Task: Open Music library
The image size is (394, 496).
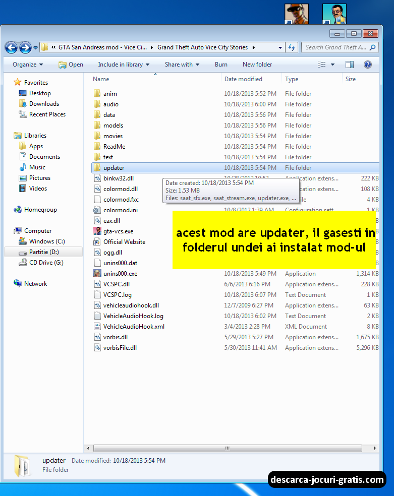Action: 37,167
